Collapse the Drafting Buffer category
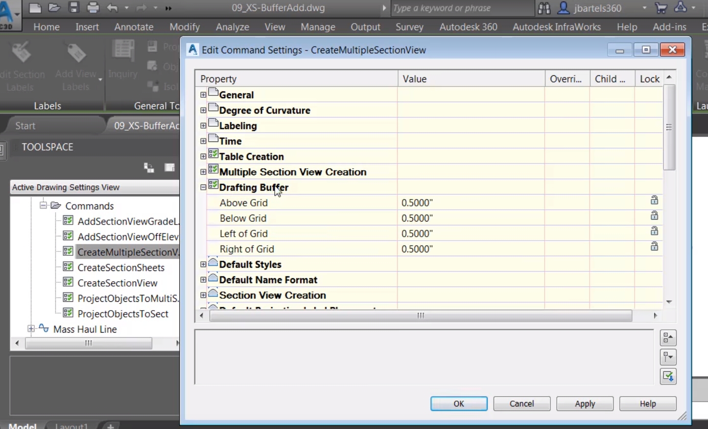The height and width of the screenshot is (429, 708). (203, 187)
